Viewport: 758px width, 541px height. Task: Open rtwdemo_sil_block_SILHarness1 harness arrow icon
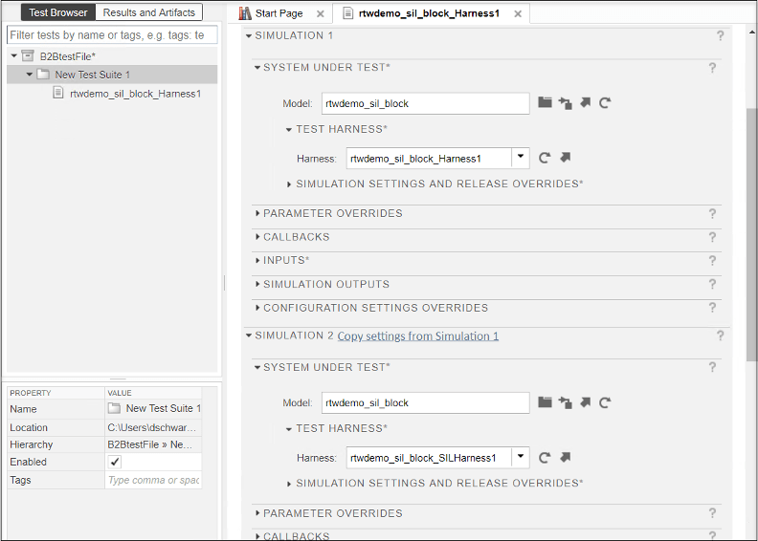(565, 457)
